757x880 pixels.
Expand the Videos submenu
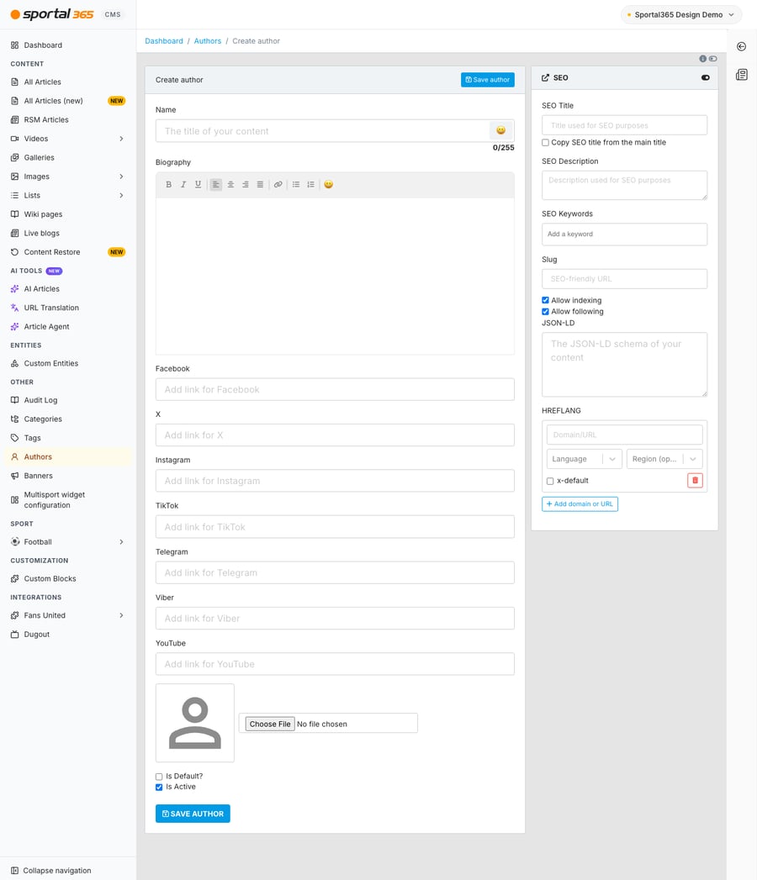[121, 139]
